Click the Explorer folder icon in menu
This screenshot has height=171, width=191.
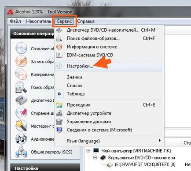tap(59, 105)
